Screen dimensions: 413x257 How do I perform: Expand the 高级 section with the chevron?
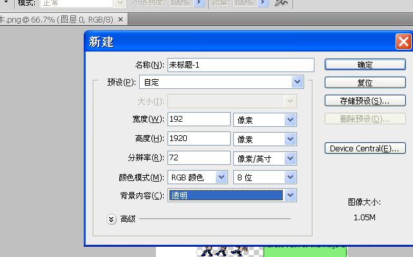pyautogui.click(x=111, y=219)
